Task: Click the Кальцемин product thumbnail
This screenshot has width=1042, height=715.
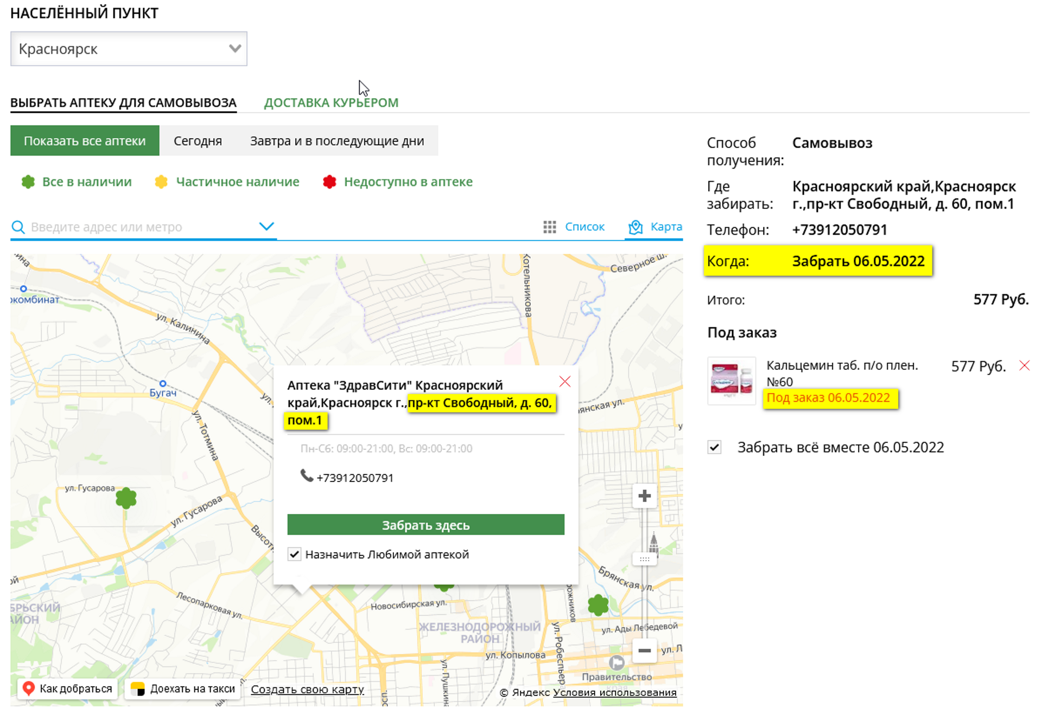Action: (732, 381)
